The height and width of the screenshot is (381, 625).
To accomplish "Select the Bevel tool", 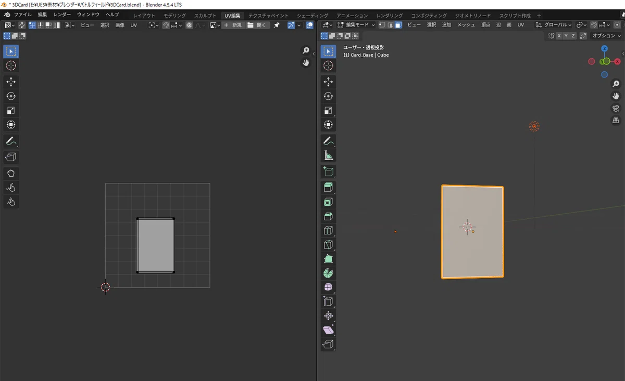I will pyautogui.click(x=328, y=216).
